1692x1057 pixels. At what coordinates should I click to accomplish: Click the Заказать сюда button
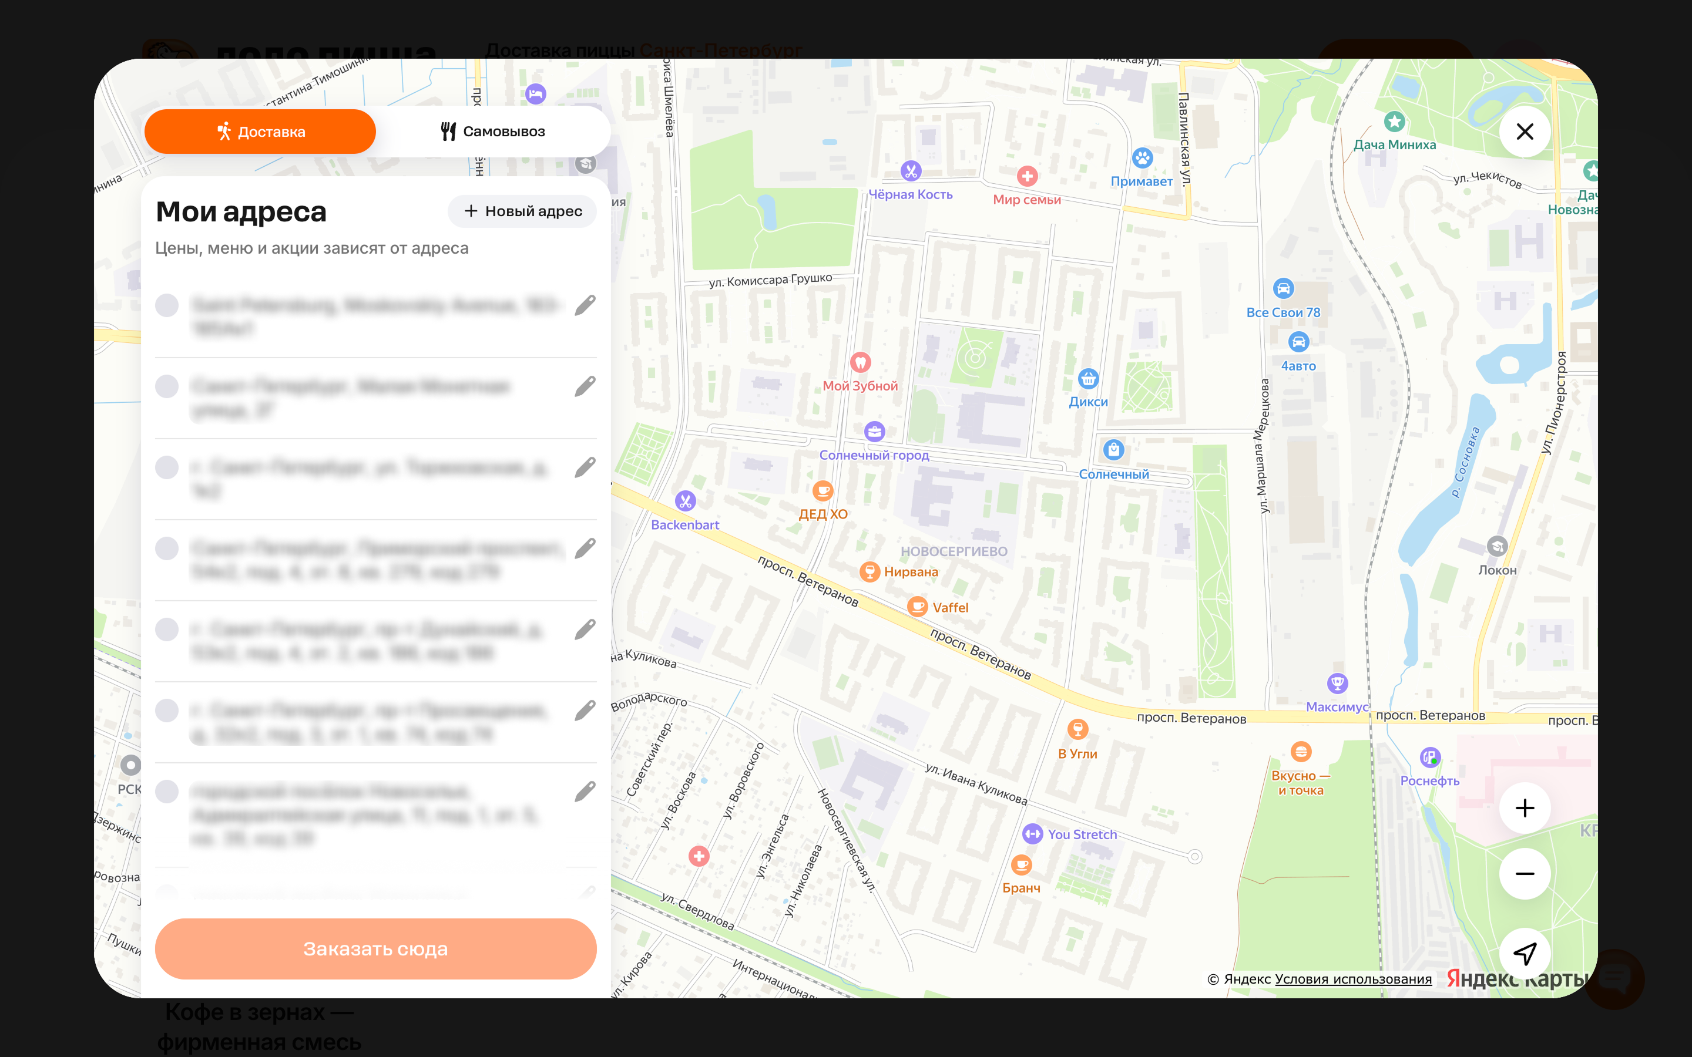tap(375, 948)
